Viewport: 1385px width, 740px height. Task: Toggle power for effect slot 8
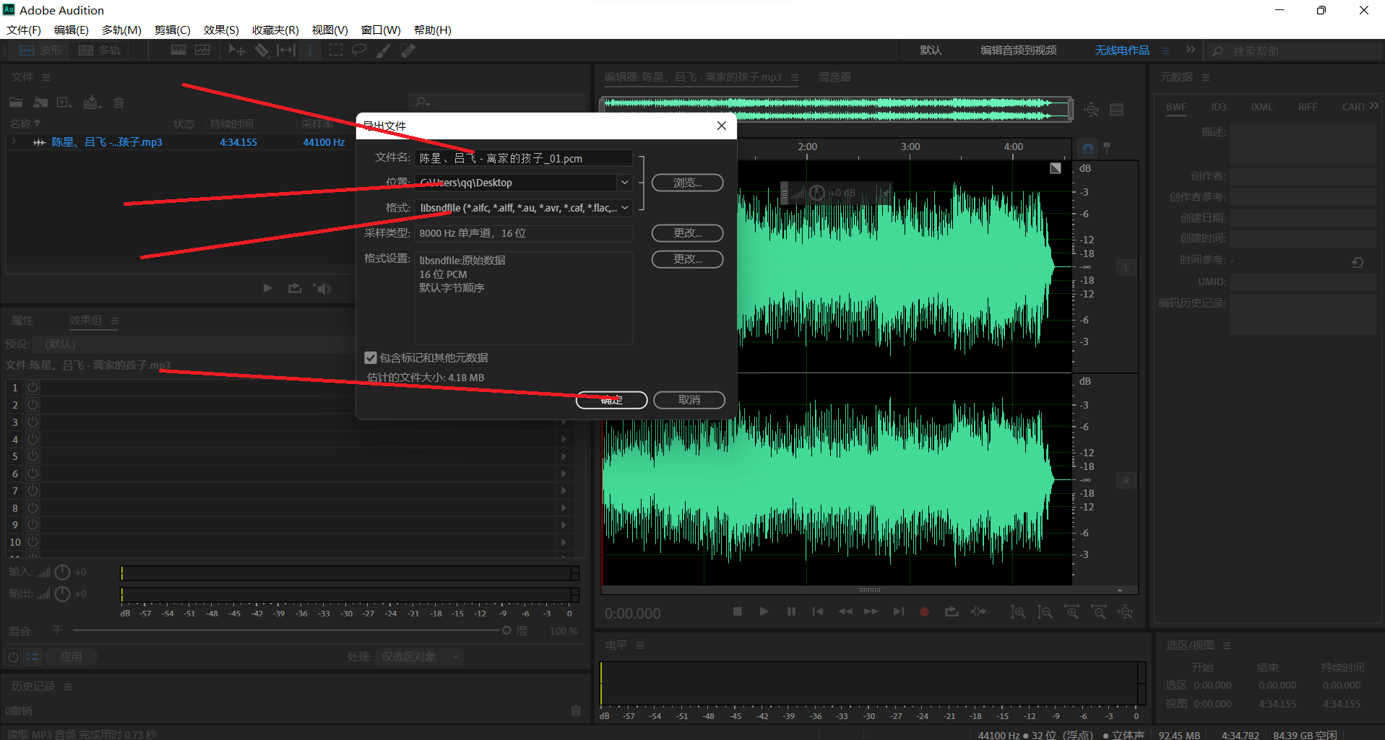pos(33,508)
